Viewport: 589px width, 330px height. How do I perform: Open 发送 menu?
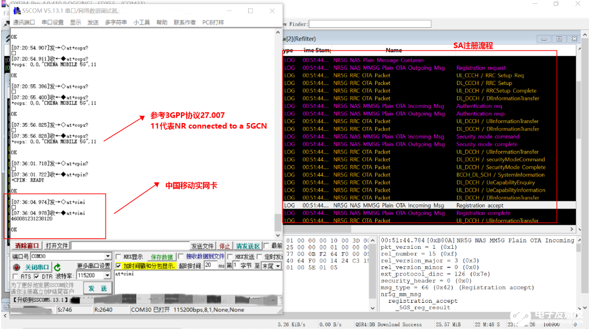(x=93, y=22)
